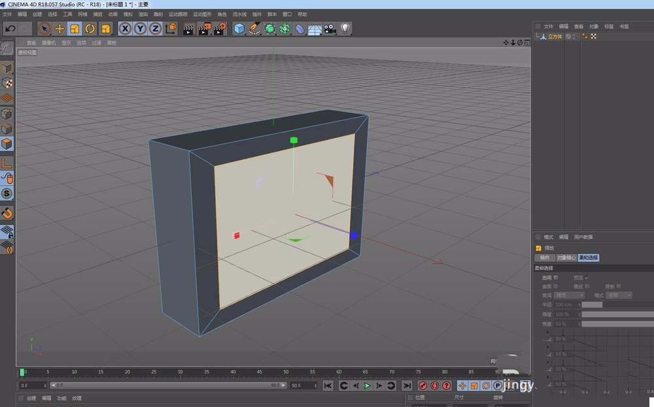Image resolution: width=654 pixels, height=407 pixels.
Task: Click the Cube primitive icon in the toolbar
Action: tap(238, 28)
